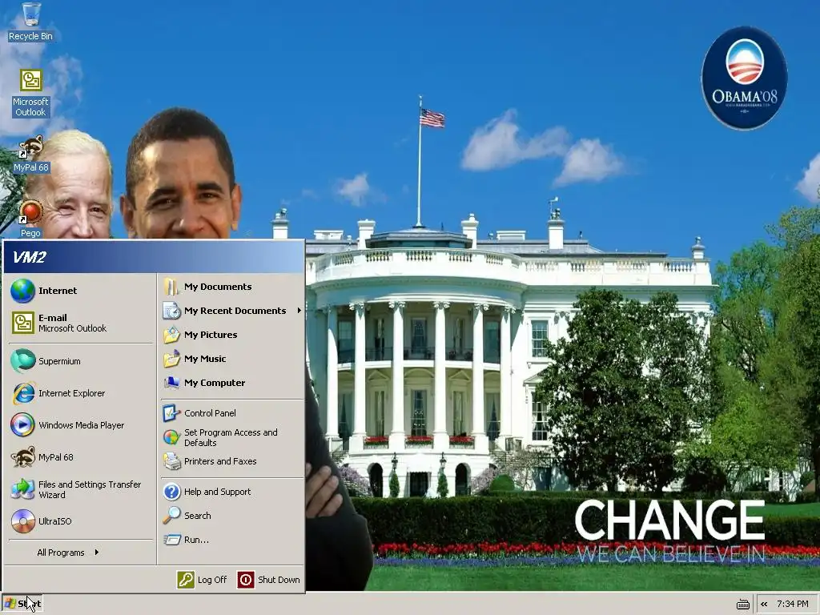Open My Music folder
This screenshot has height=615, width=820.
click(x=232, y=359)
